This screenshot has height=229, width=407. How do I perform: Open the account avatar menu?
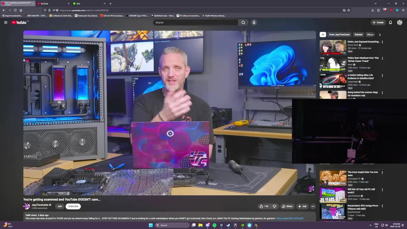point(400,22)
